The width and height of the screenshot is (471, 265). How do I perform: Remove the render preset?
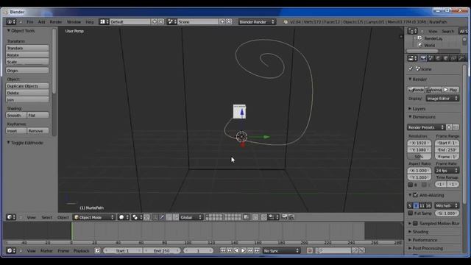point(456,127)
